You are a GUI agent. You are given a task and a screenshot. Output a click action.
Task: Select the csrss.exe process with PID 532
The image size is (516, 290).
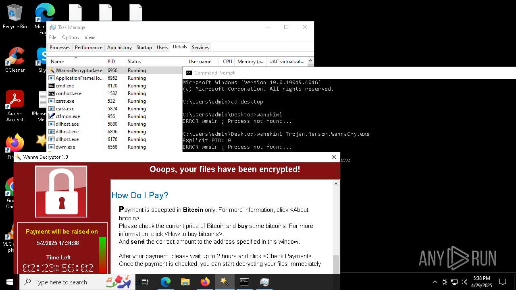(114, 101)
